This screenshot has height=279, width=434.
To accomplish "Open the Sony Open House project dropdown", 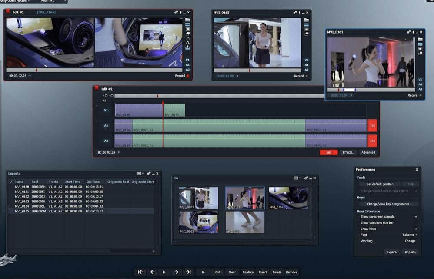I will (x=15, y=1).
